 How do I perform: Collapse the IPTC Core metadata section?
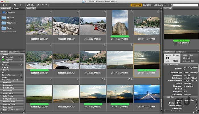tap(165, 97)
